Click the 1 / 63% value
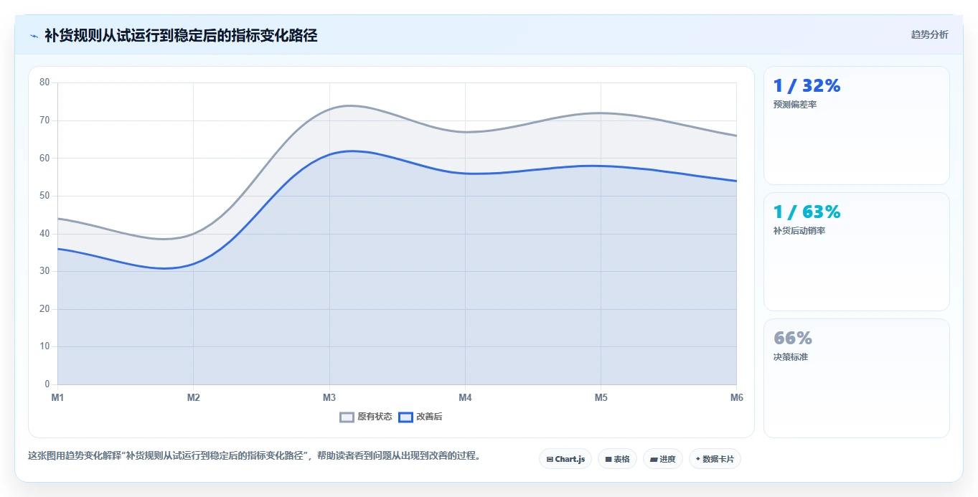 point(807,212)
